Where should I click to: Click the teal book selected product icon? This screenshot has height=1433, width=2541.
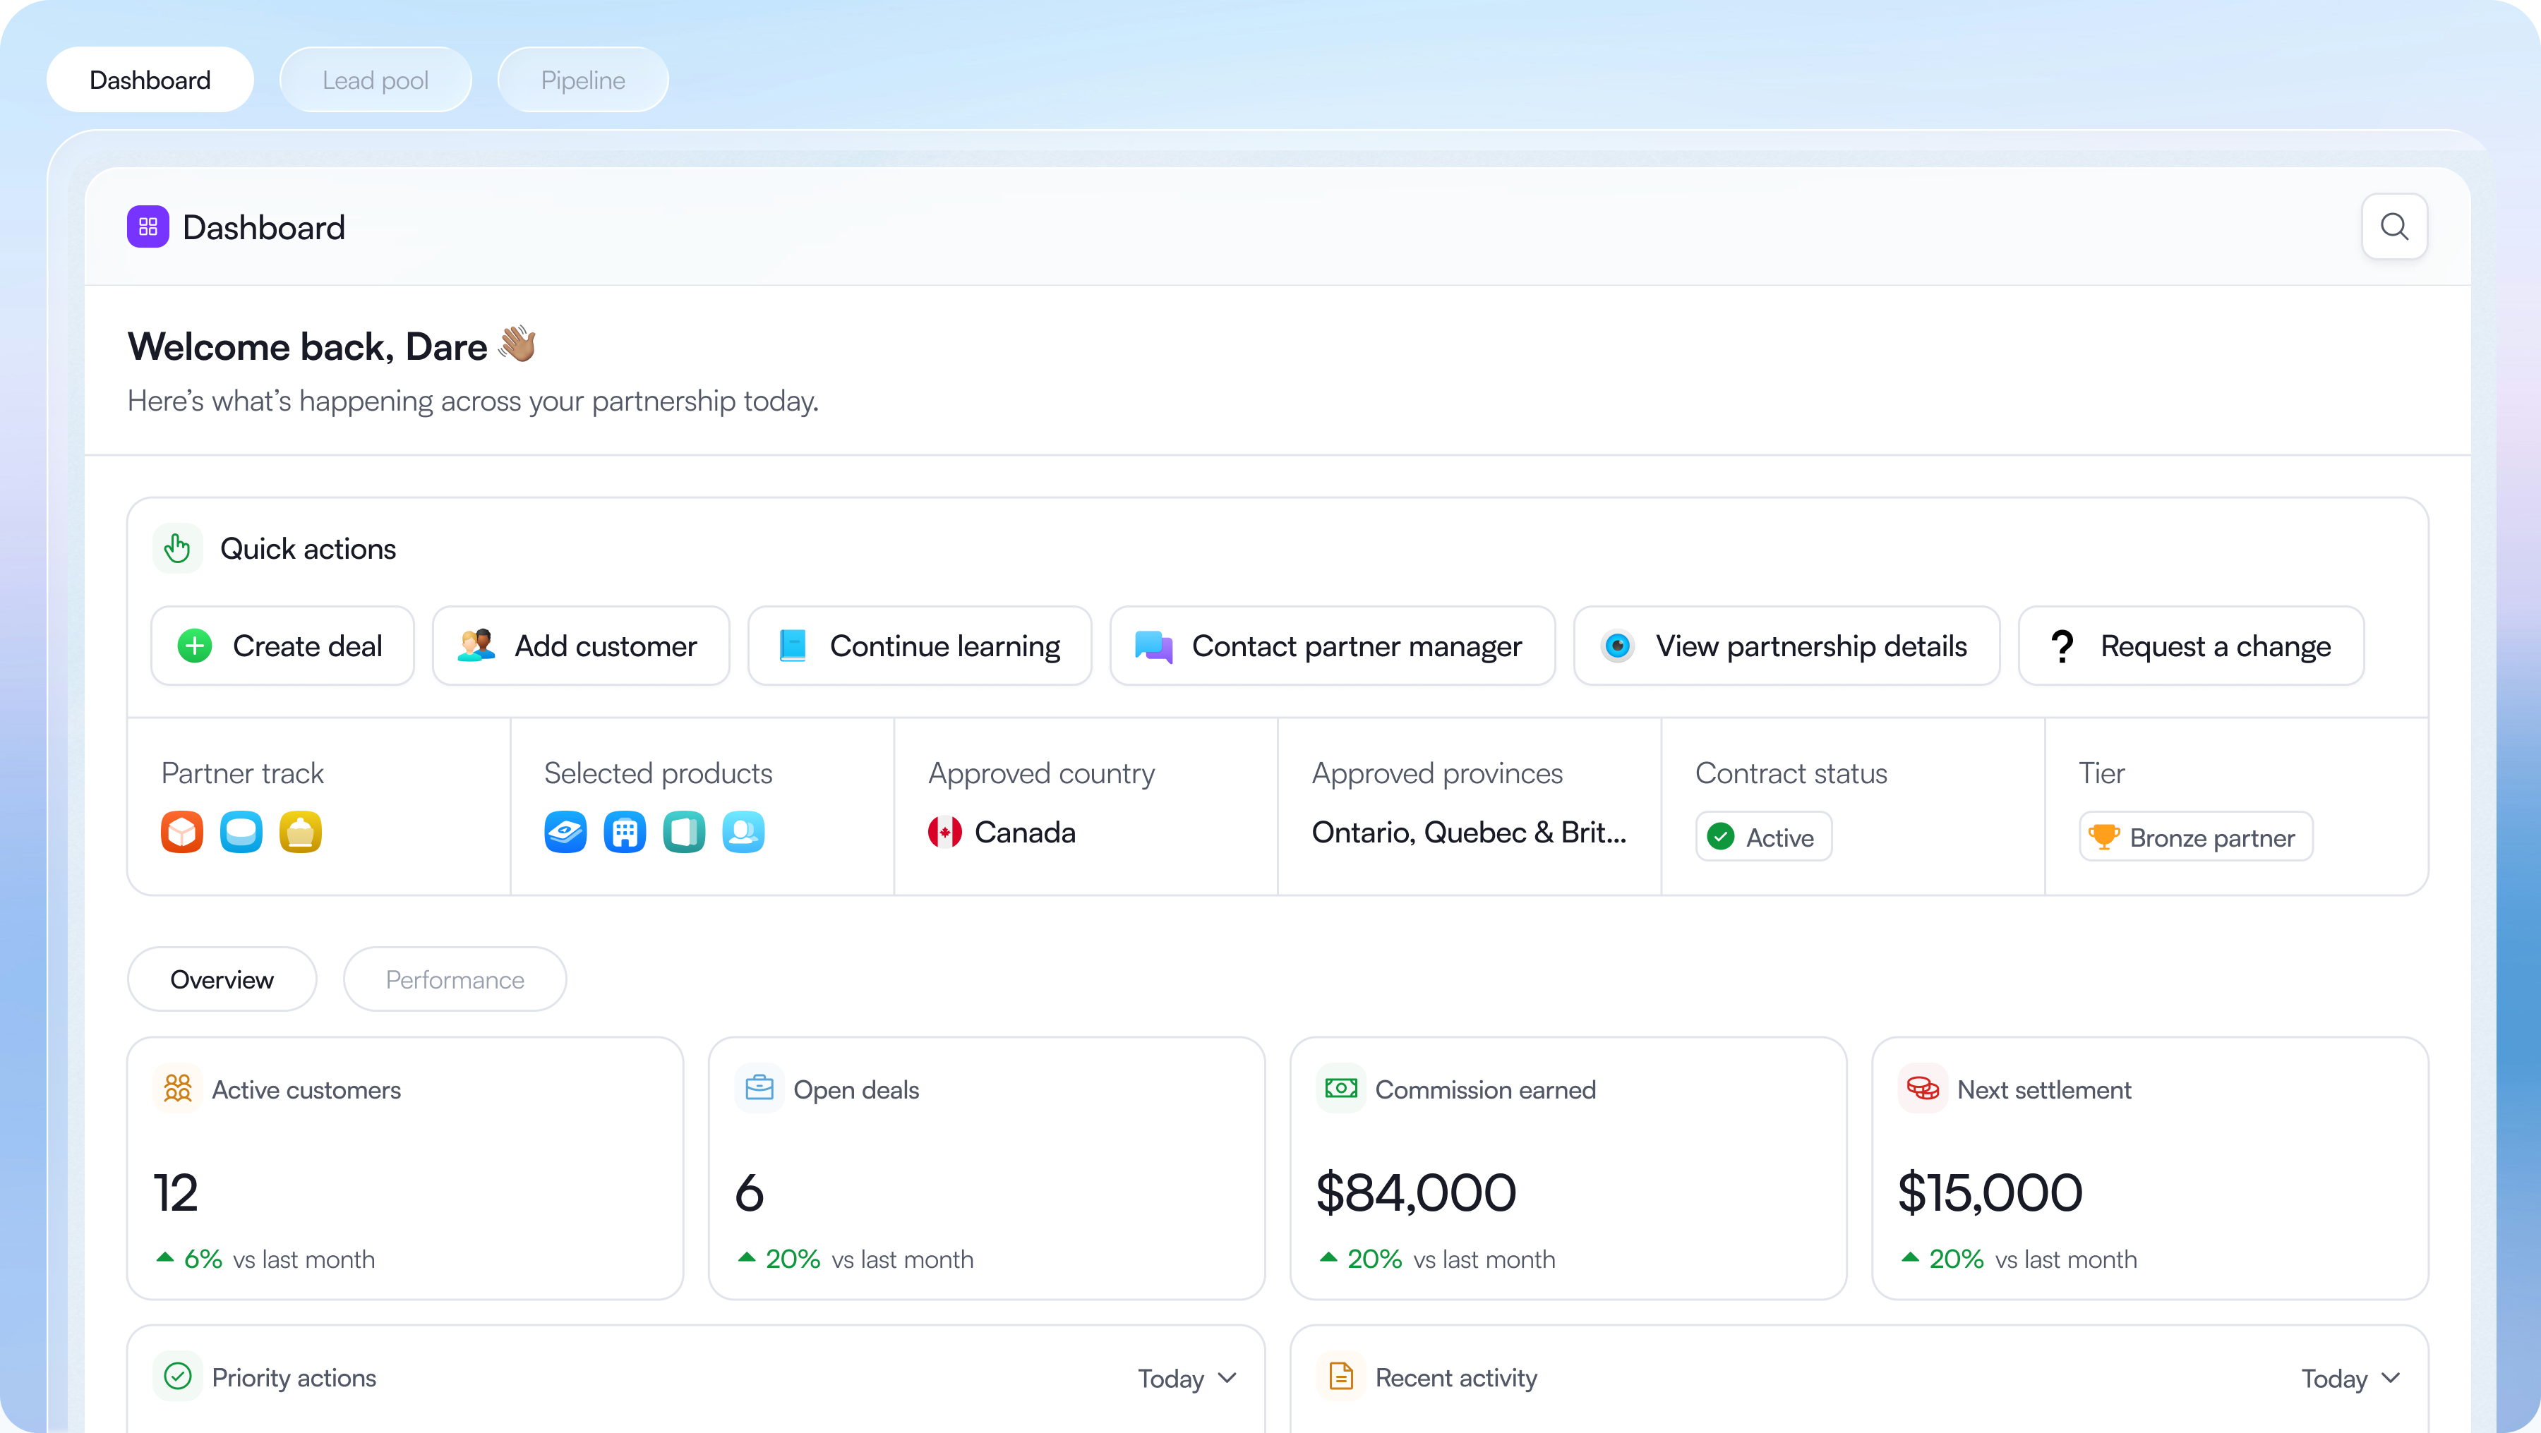point(683,833)
